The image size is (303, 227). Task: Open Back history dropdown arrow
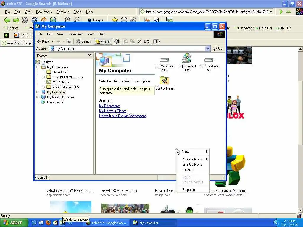(53, 41)
